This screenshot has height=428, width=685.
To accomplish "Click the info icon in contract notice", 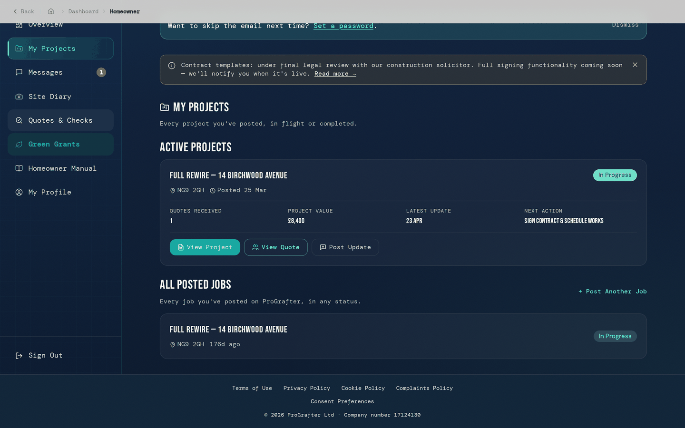I will (172, 66).
